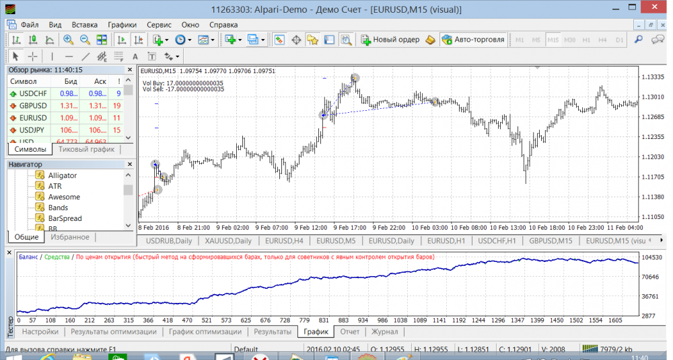
Task: Select the trendline drawing tool
Action: tap(85, 56)
